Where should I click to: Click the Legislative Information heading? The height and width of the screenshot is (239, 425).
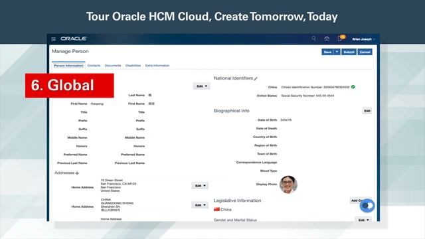tap(238, 200)
